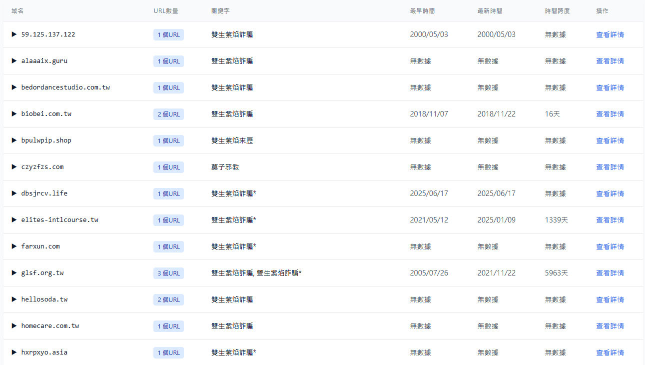The image size is (645, 365).
Task: Click 查看詳情 for bedordancestudio.com.tw
Action: (610, 87)
